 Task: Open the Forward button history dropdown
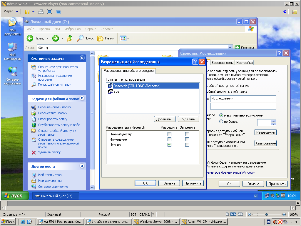point(62,38)
